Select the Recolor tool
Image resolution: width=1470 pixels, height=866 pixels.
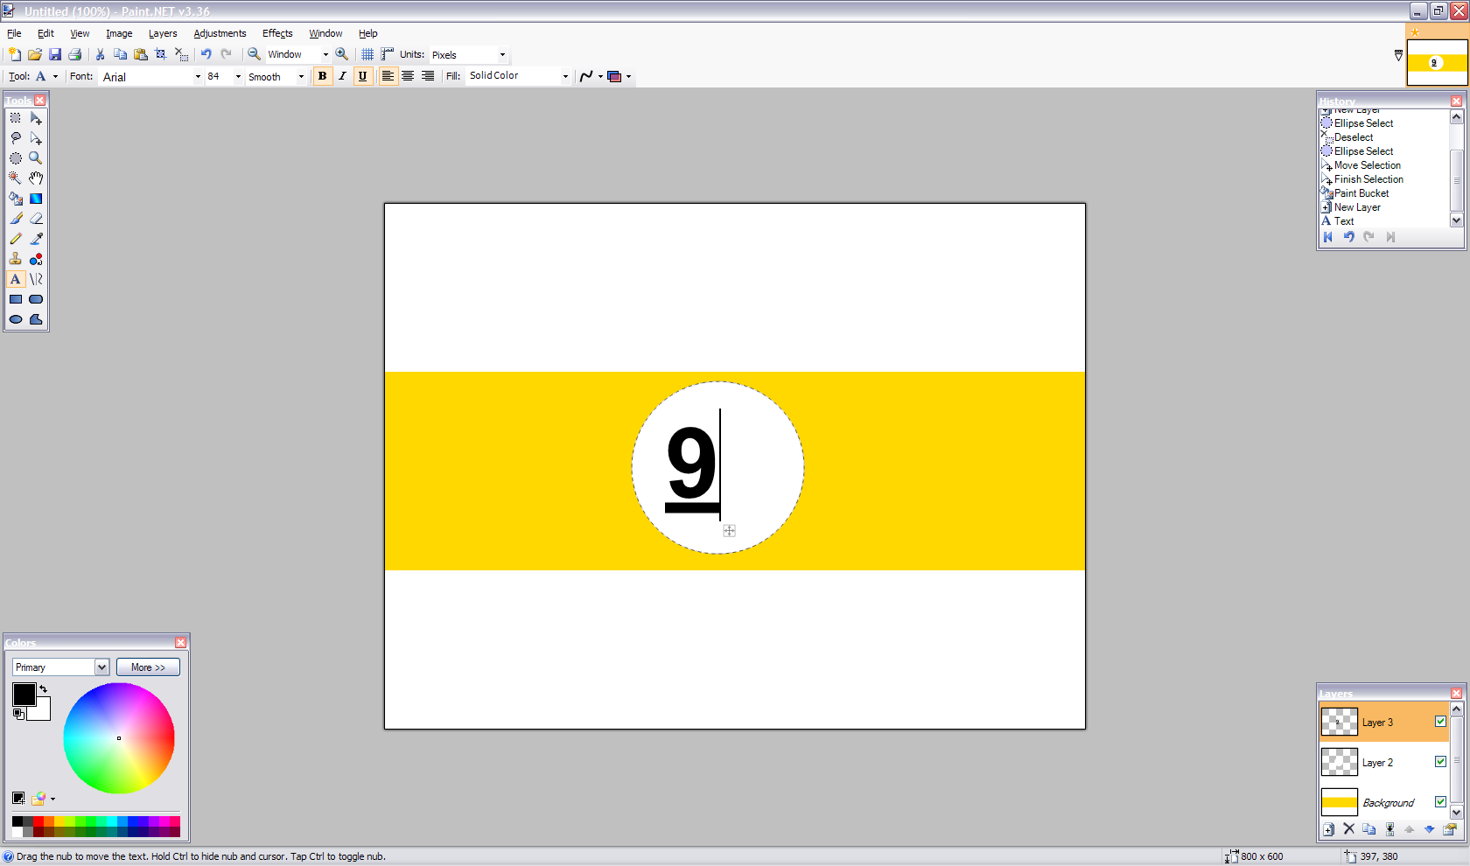(x=36, y=259)
